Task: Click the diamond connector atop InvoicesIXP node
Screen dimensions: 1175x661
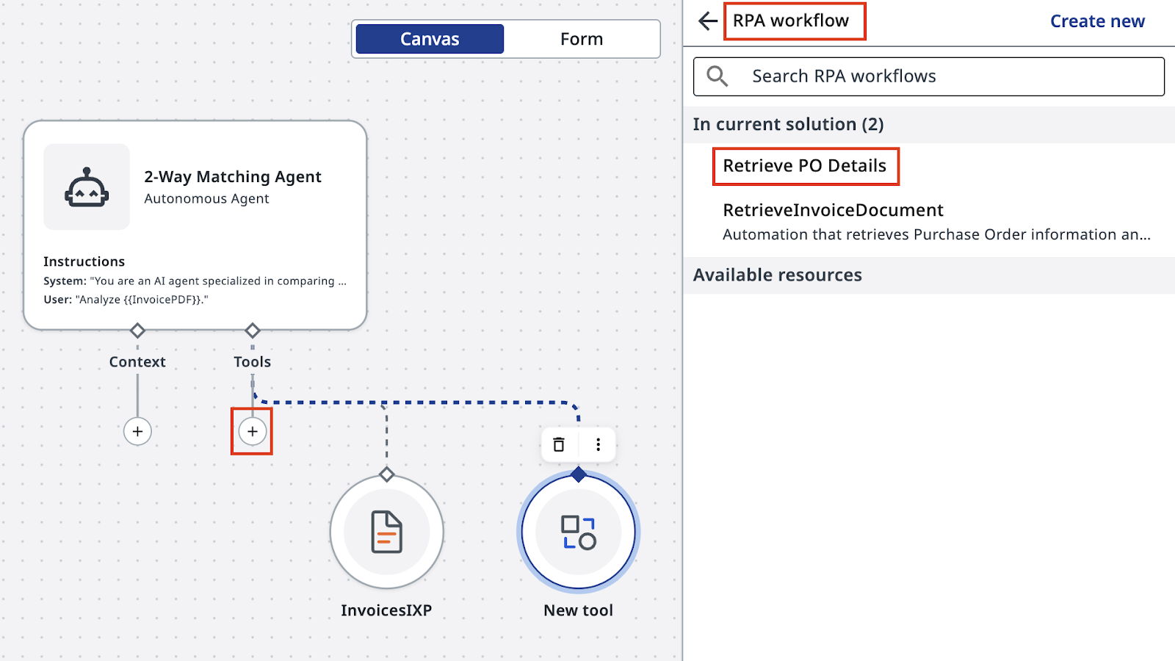Action: tap(387, 474)
